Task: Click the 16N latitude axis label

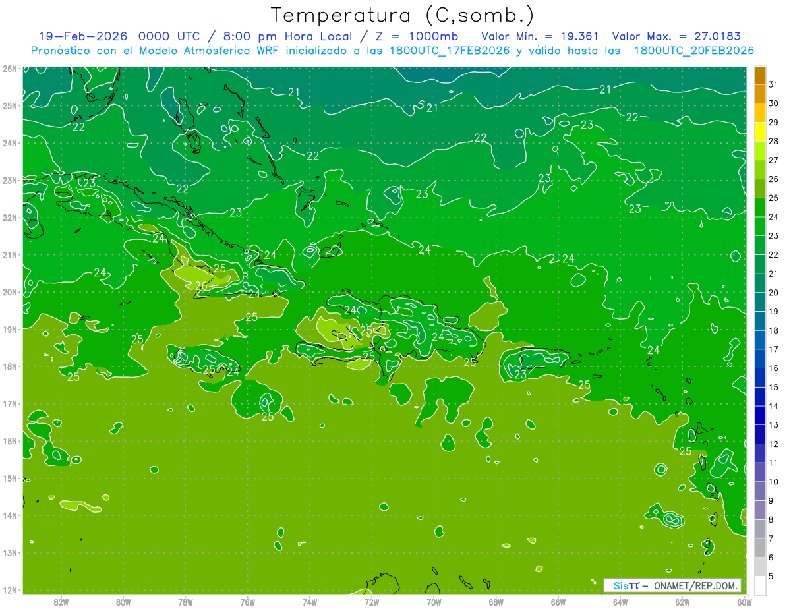Action: tap(9, 441)
